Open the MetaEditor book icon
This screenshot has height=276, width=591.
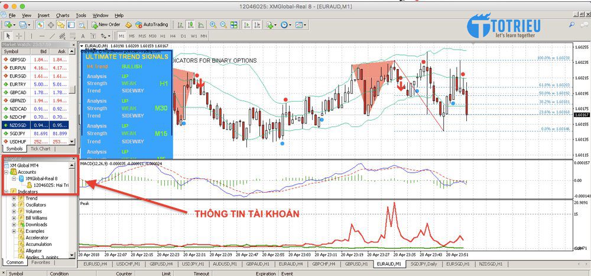(128, 25)
